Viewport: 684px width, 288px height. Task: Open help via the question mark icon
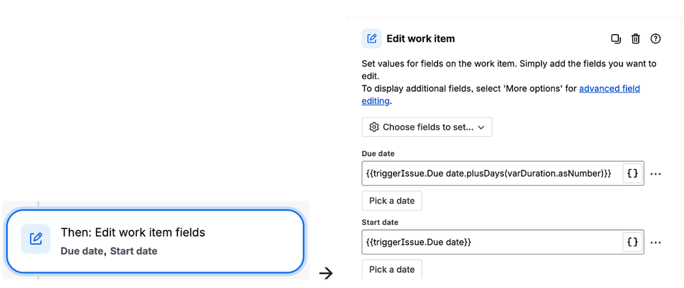point(656,39)
